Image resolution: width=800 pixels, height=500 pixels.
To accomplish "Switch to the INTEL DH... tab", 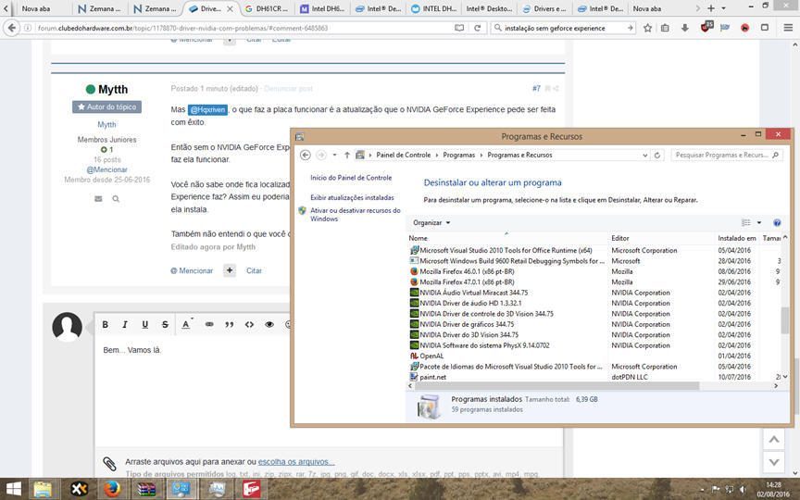I will 433,8.
